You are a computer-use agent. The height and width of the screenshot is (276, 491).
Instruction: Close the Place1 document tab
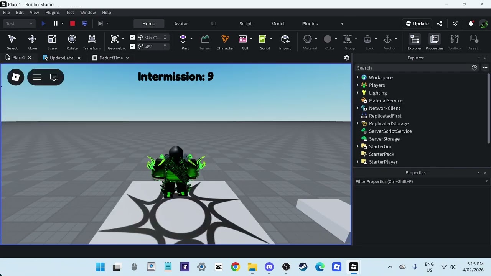tap(30, 58)
